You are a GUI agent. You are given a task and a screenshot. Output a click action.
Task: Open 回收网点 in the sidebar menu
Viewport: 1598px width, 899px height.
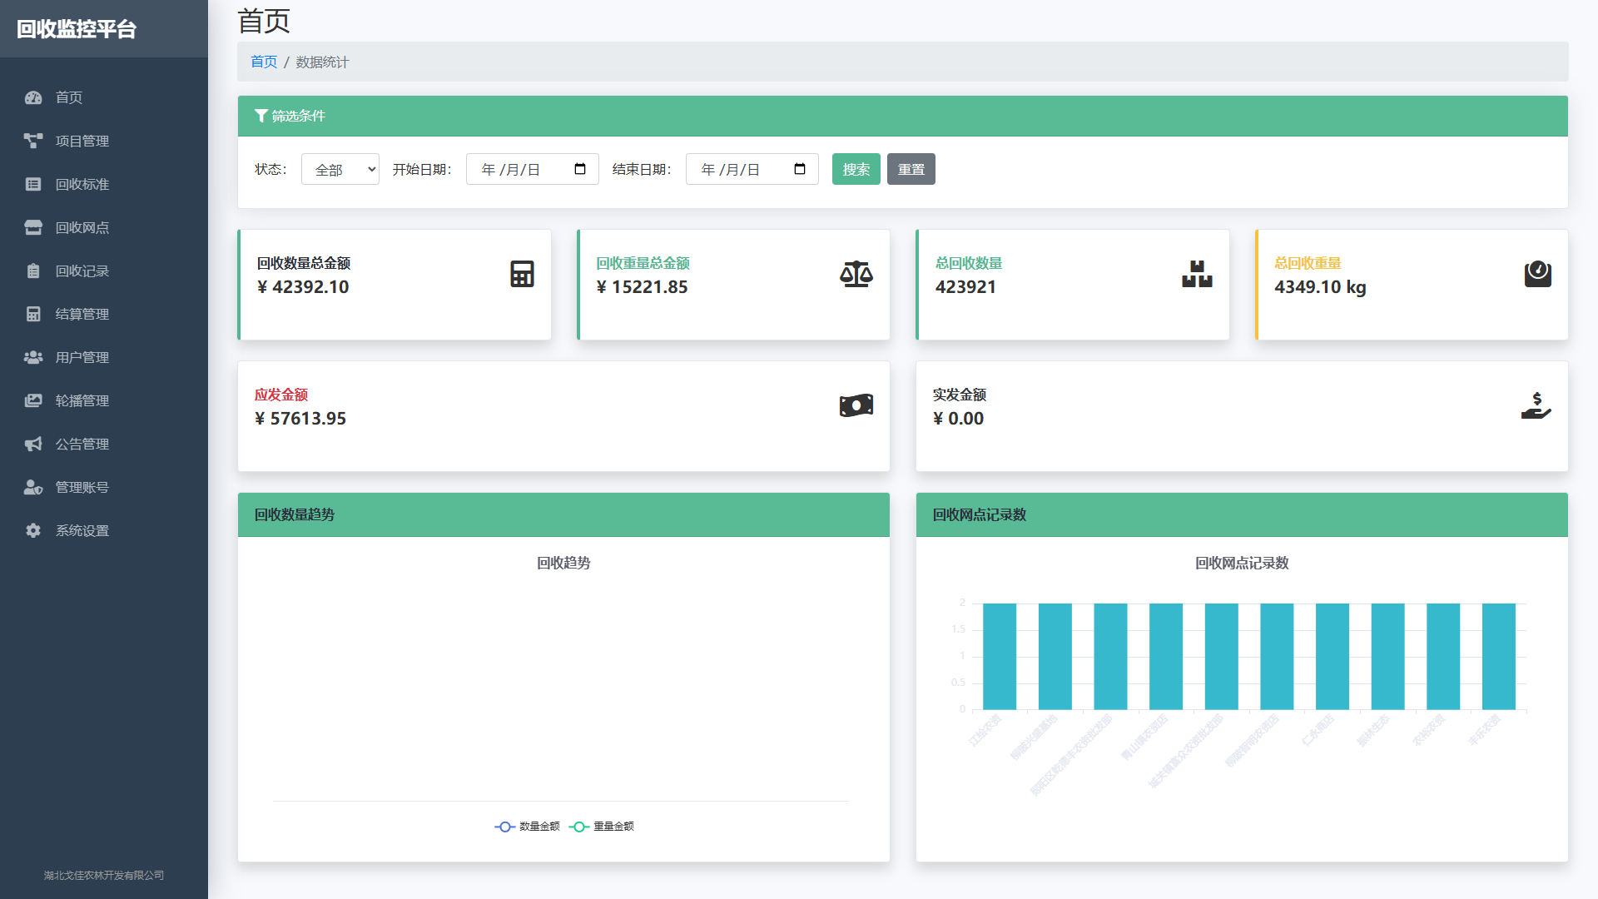coord(82,227)
